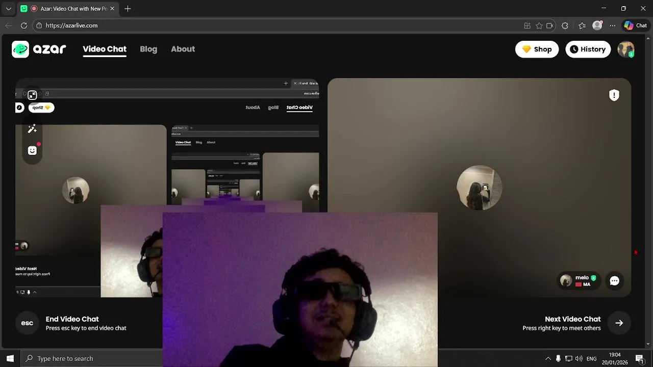Open the Favorites list icon
The height and width of the screenshot is (367, 653).
coord(582,25)
